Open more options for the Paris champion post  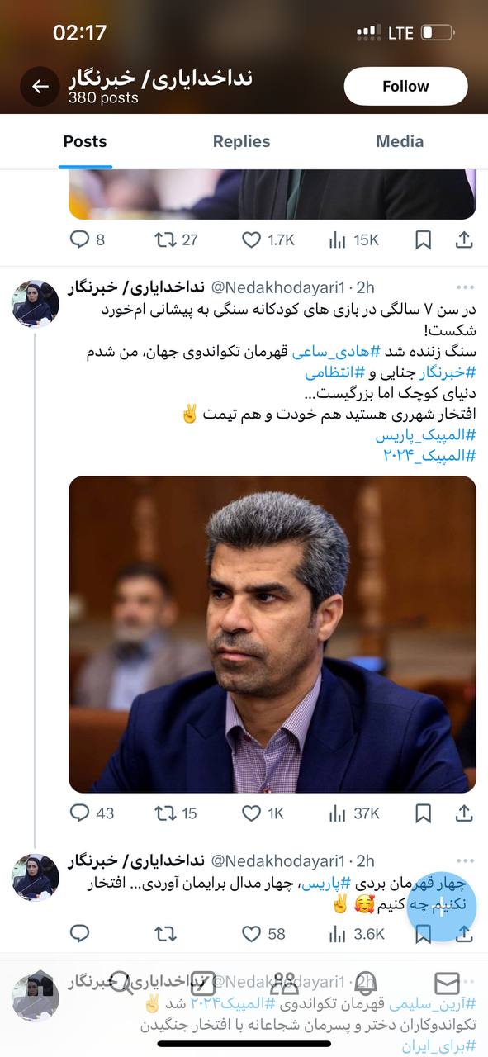pyautogui.click(x=466, y=861)
